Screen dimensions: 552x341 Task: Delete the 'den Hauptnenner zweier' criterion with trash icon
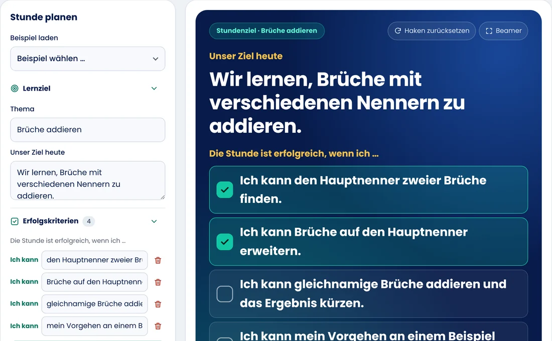[x=158, y=260]
